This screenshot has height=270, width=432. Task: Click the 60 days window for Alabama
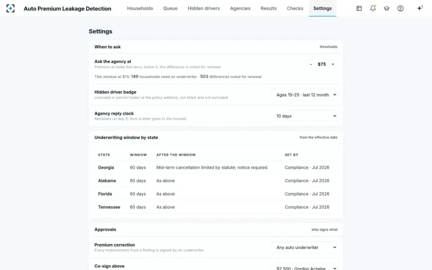138,181
